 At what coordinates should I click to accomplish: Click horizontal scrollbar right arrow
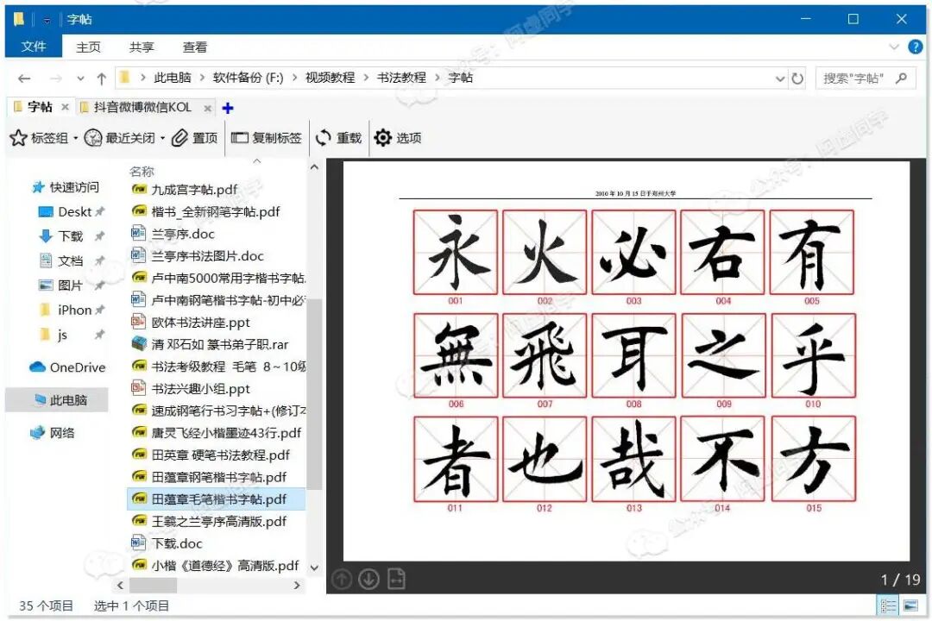point(297,586)
